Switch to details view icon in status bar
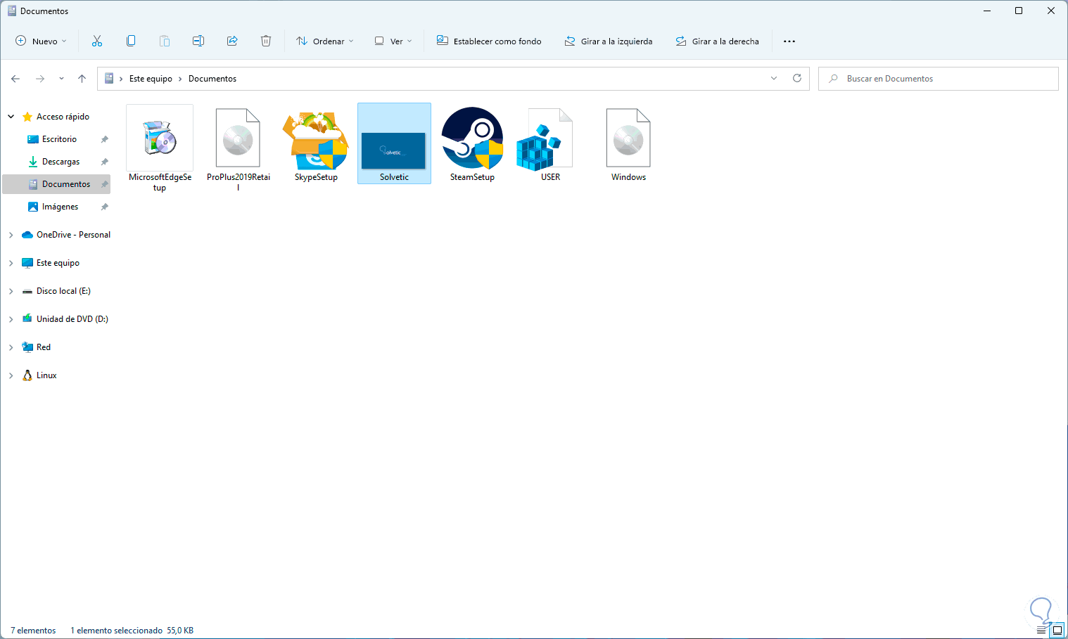 1041,631
